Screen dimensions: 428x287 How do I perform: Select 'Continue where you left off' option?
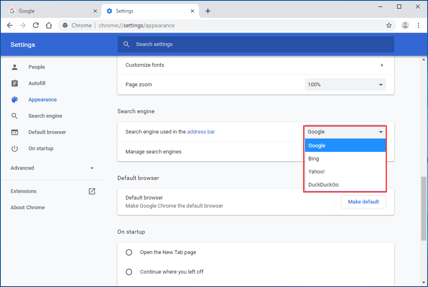click(129, 272)
